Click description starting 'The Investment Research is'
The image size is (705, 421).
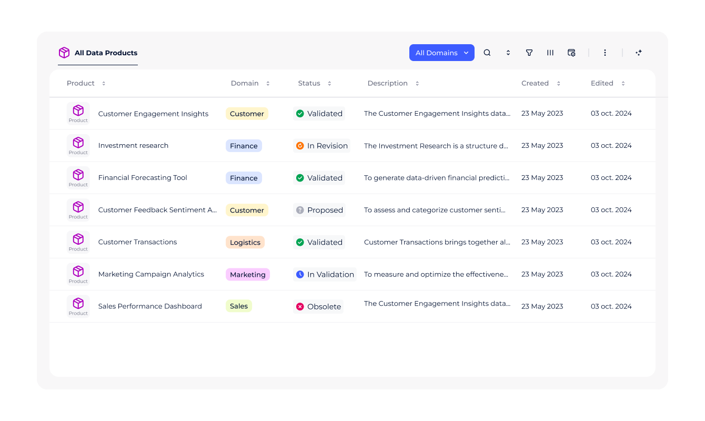click(x=436, y=146)
